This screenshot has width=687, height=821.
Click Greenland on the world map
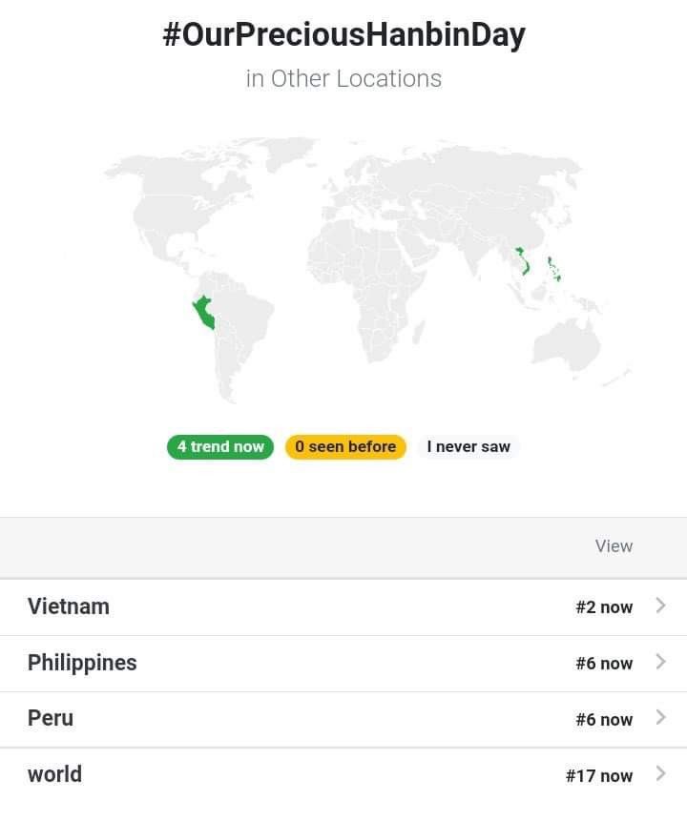[x=282, y=153]
